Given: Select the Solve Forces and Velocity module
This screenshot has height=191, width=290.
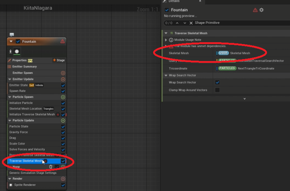Looking at the screenshot, I should pyautogui.click(x=37, y=149).
